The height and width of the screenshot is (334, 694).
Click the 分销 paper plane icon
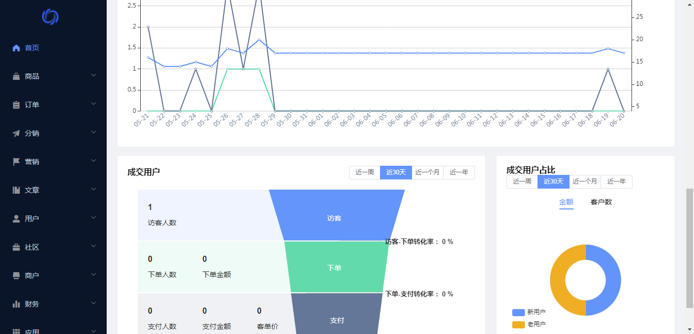coord(16,133)
